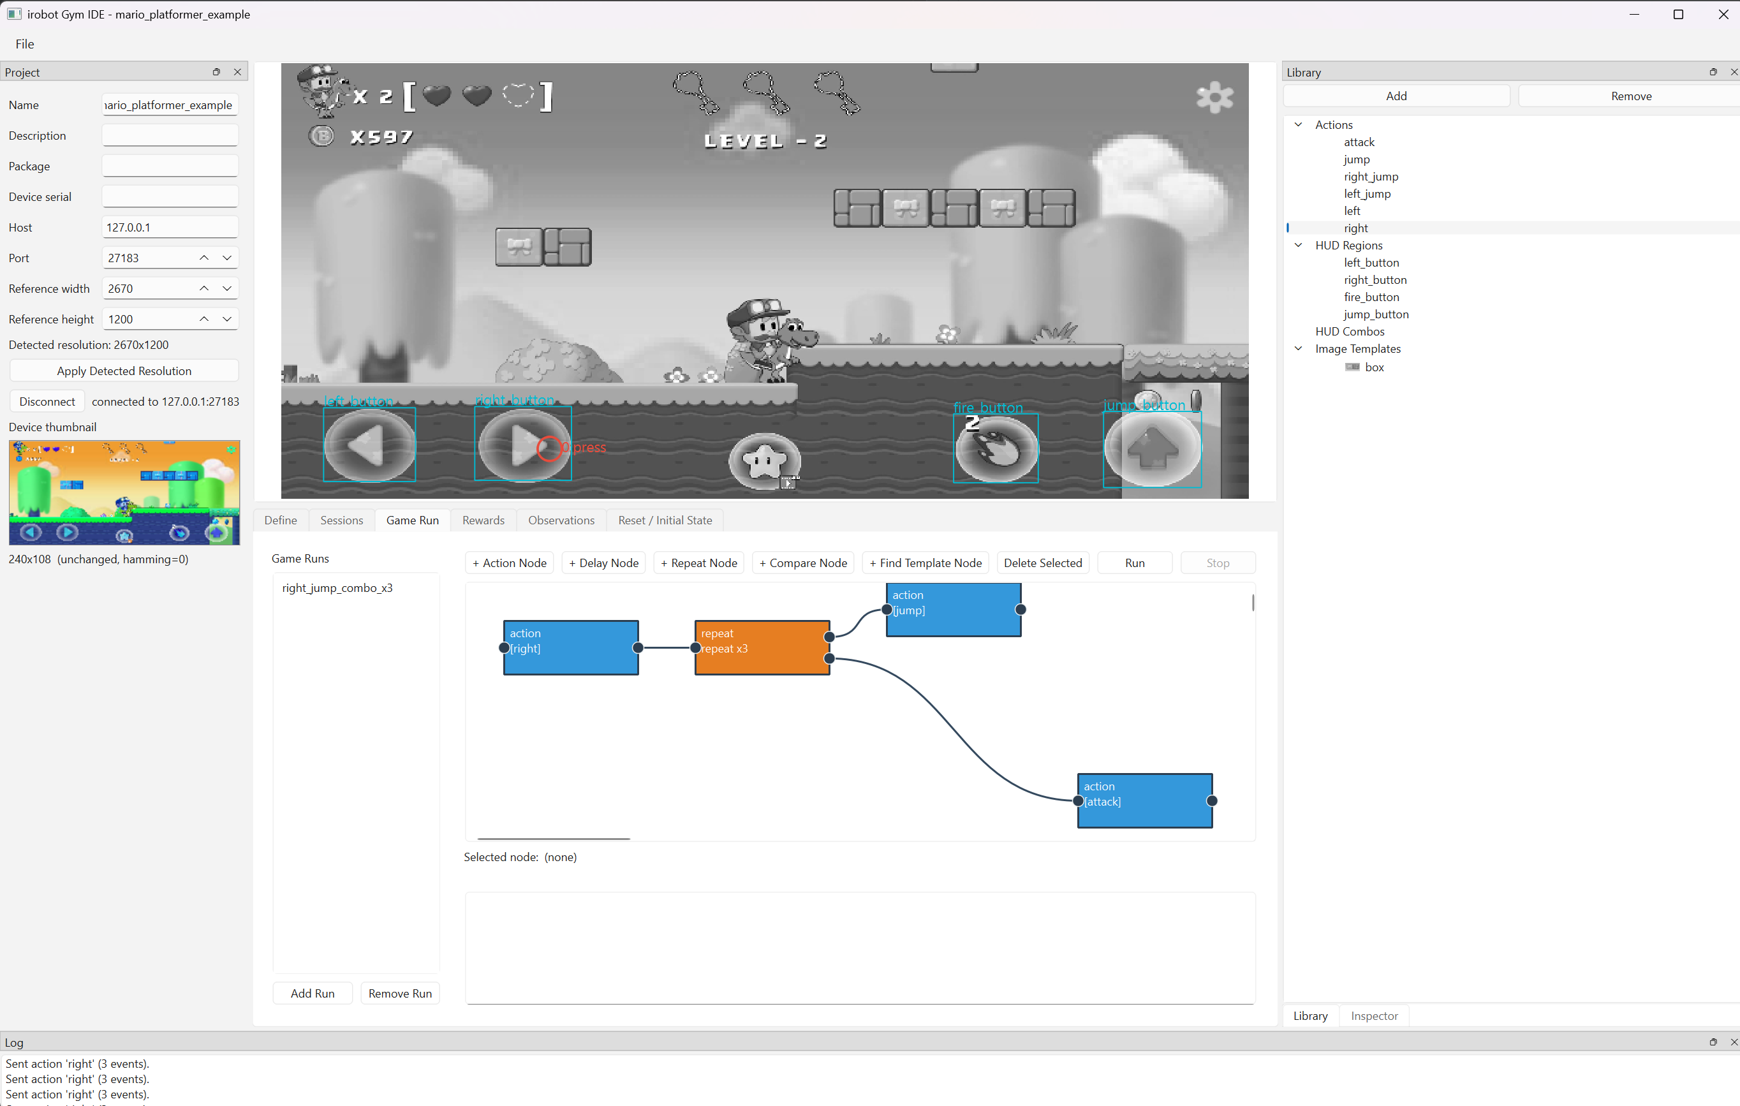Click the settings gear in game view
The width and height of the screenshot is (1740, 1106).
(x=1214, y=97)
